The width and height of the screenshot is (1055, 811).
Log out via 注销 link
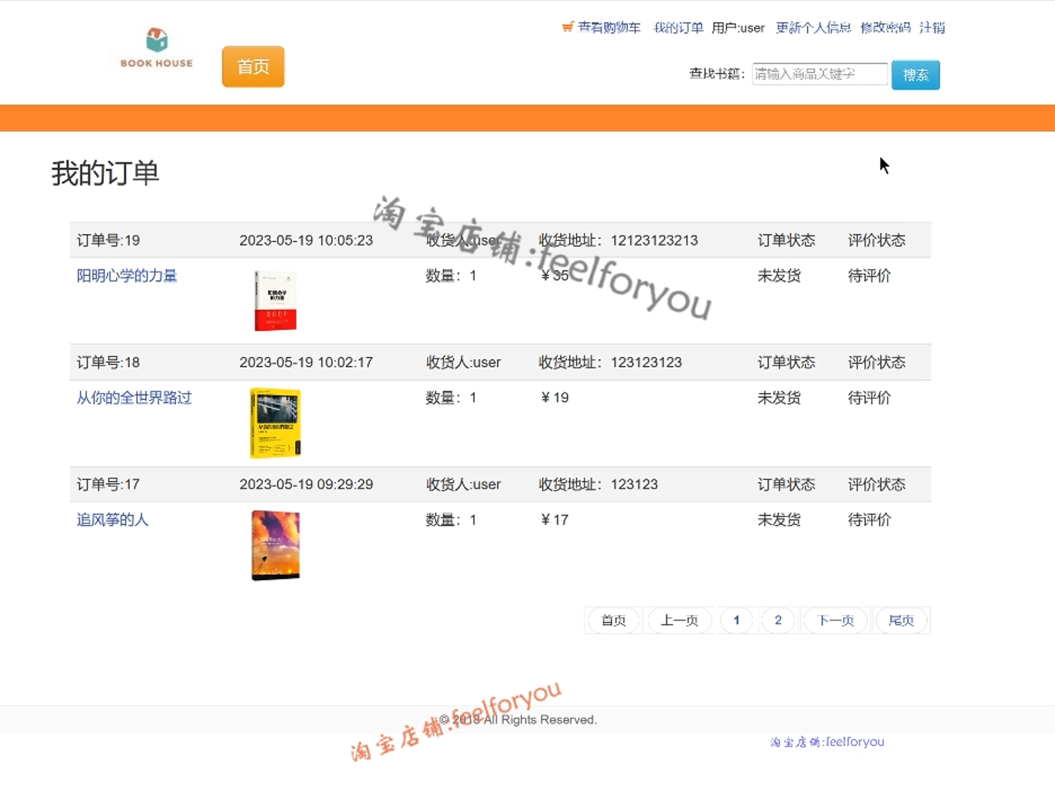click(932, 28)
